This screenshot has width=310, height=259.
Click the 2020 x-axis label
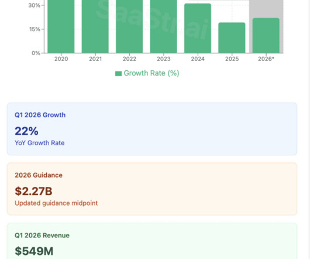pos(61,59)
